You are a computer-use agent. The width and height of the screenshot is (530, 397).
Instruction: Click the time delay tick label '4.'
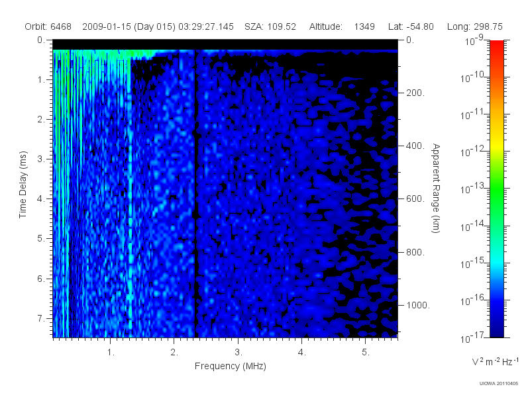[x=41, y=199]
